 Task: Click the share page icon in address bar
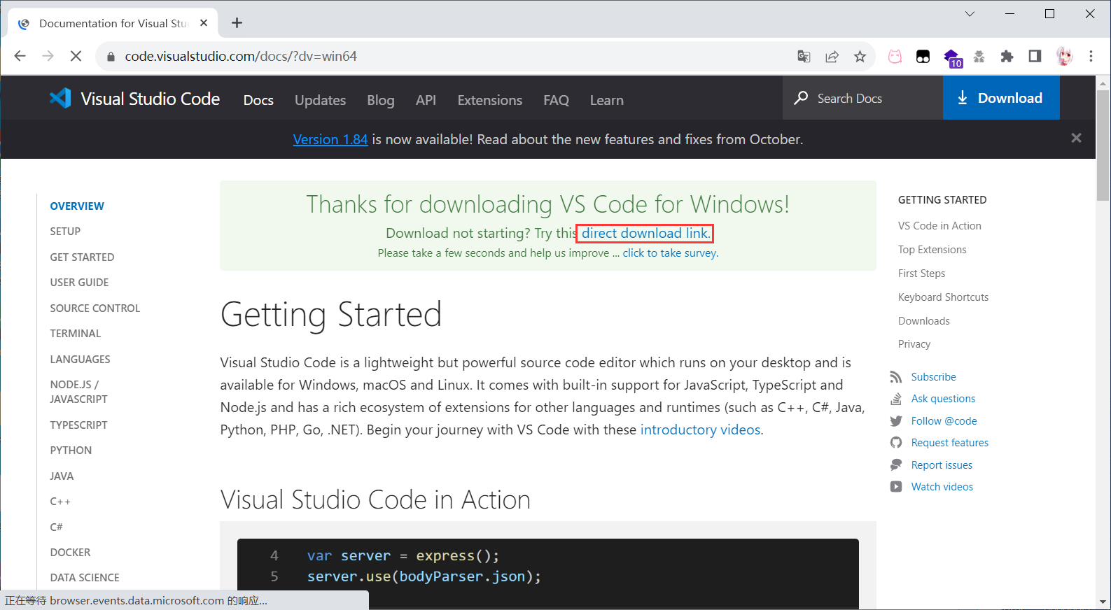tap(832, 57)
